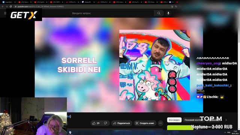Select the 'Все видео' filter chip
Image resolution: width=240 pixels, height=135 pixels.
point(174,120)
